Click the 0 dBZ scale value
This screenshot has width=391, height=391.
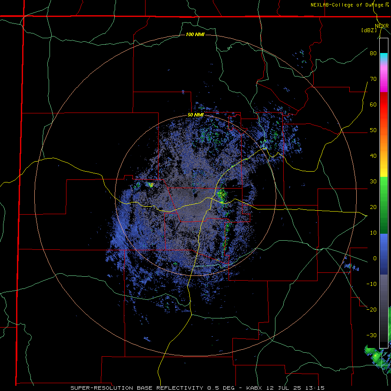coord(375,258)
